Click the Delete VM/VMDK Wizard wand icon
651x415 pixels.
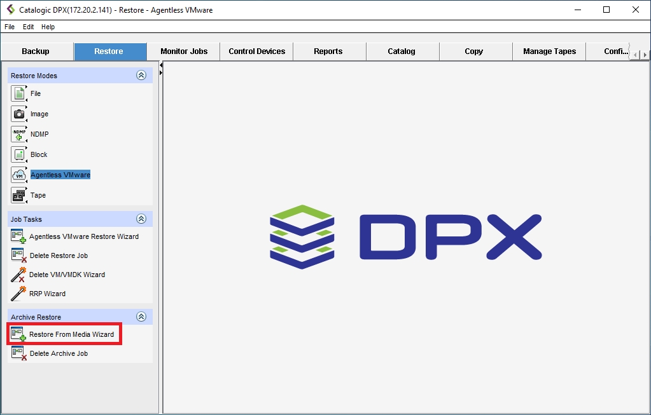[x=18, y=275]
